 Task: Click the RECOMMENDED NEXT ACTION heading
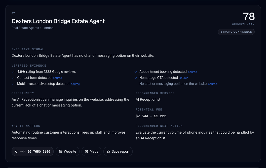tap(159, 126)
